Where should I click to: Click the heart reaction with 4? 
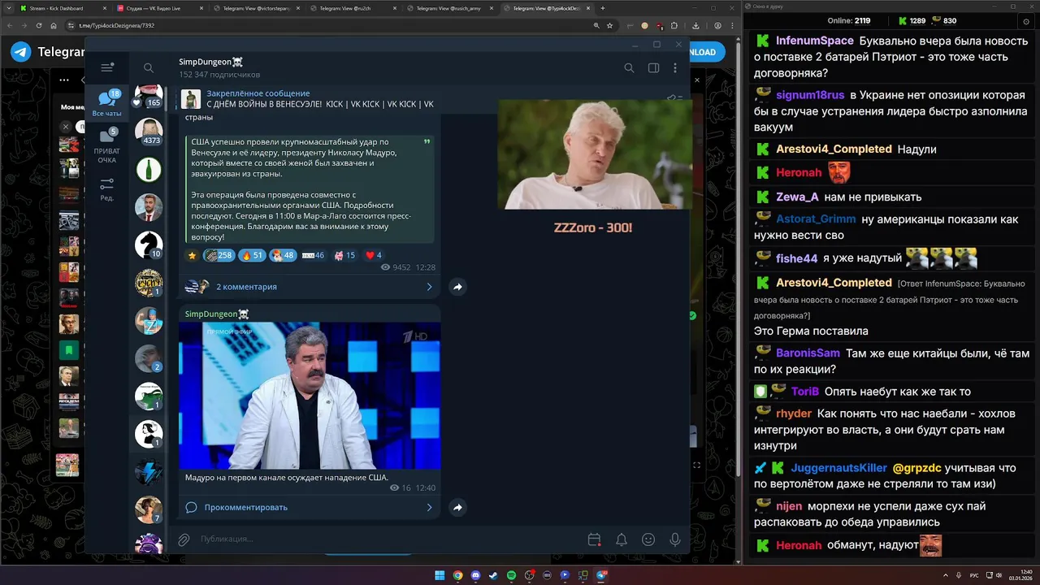[374, 255]
